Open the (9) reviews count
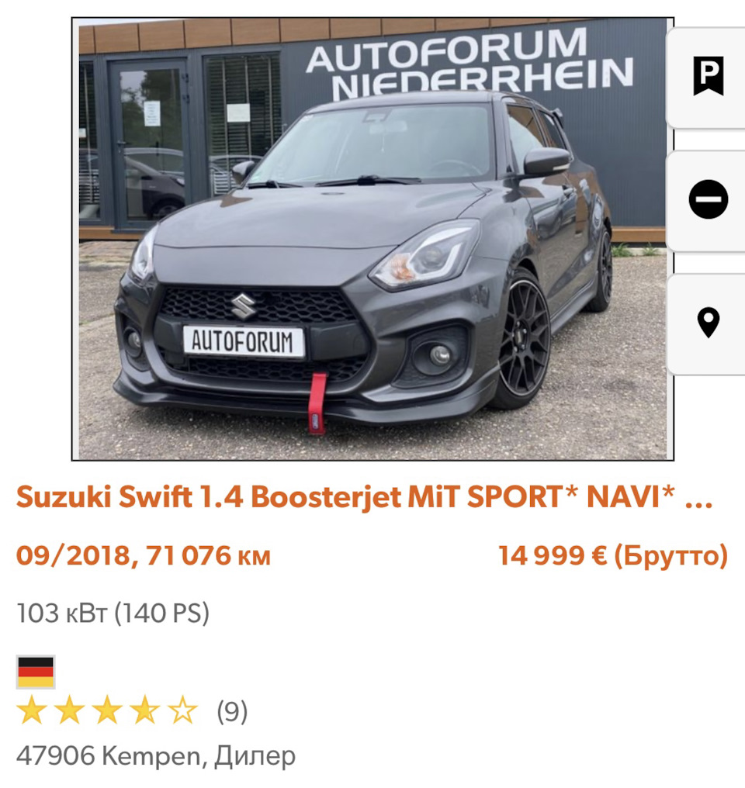Viewport: 745px width, 788px height. coord(232,712)
